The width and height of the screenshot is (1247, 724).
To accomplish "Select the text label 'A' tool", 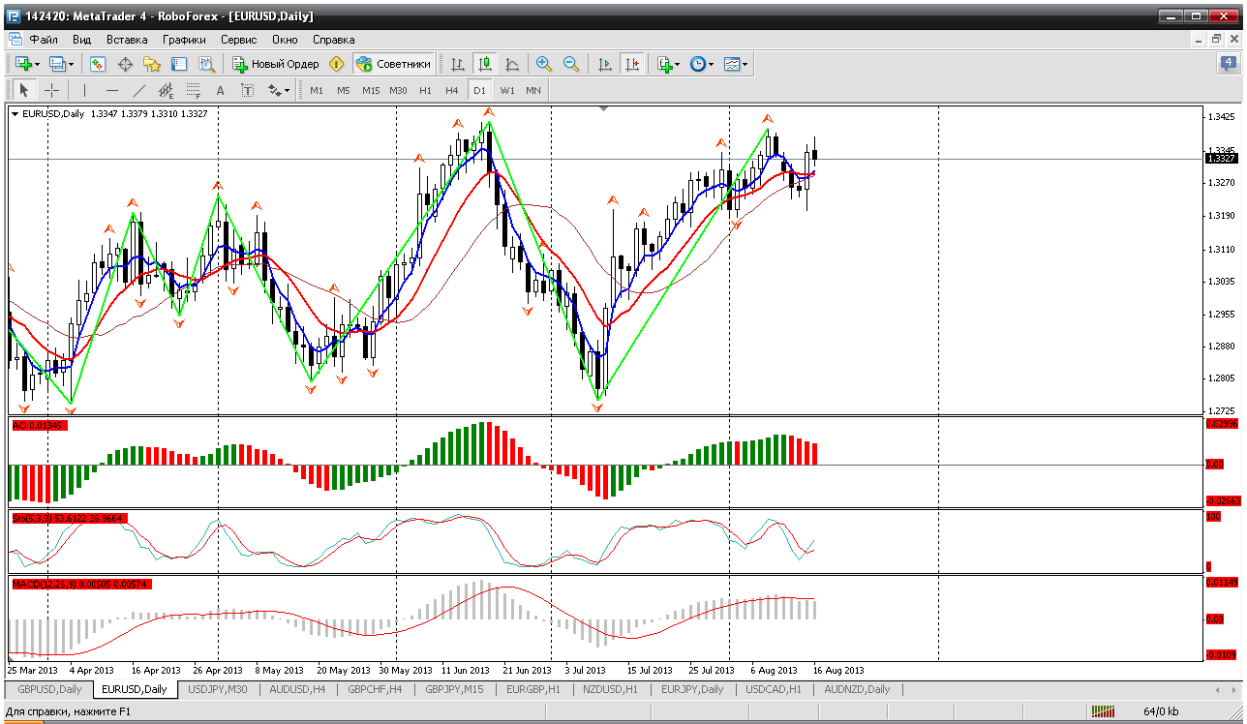I will [220, 90].
